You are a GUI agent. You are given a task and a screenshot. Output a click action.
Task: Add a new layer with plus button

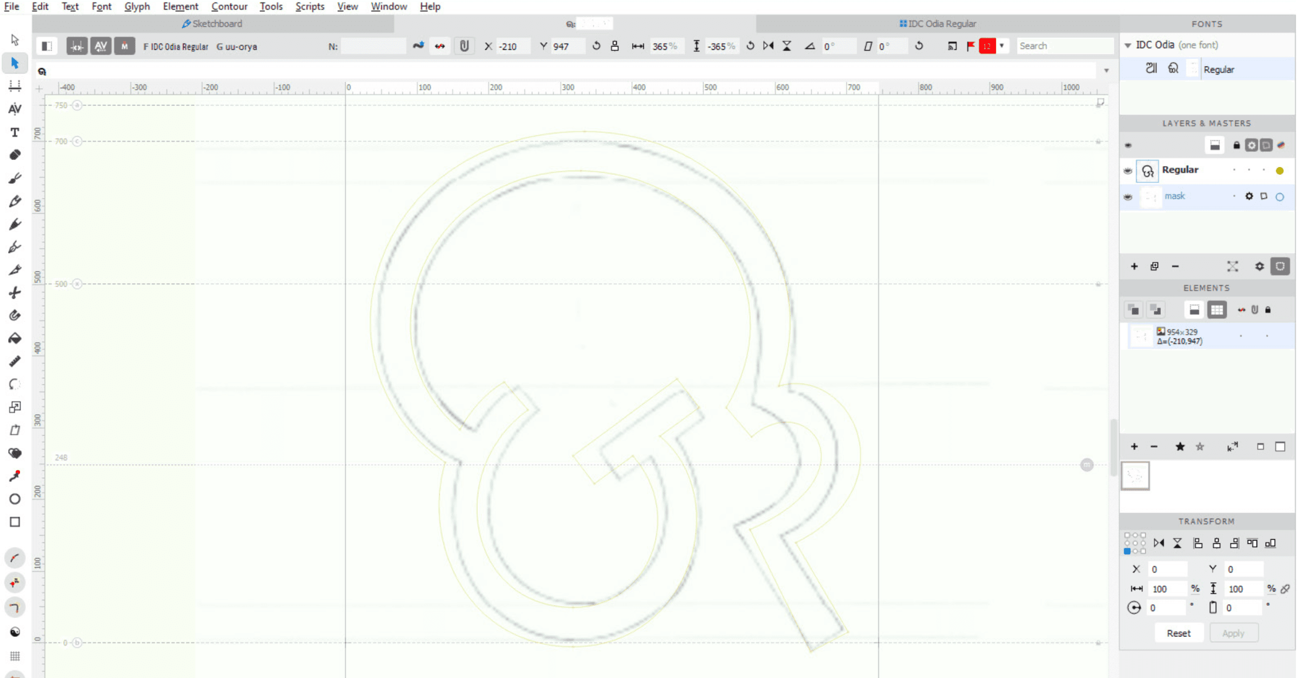click(1134, 267)
